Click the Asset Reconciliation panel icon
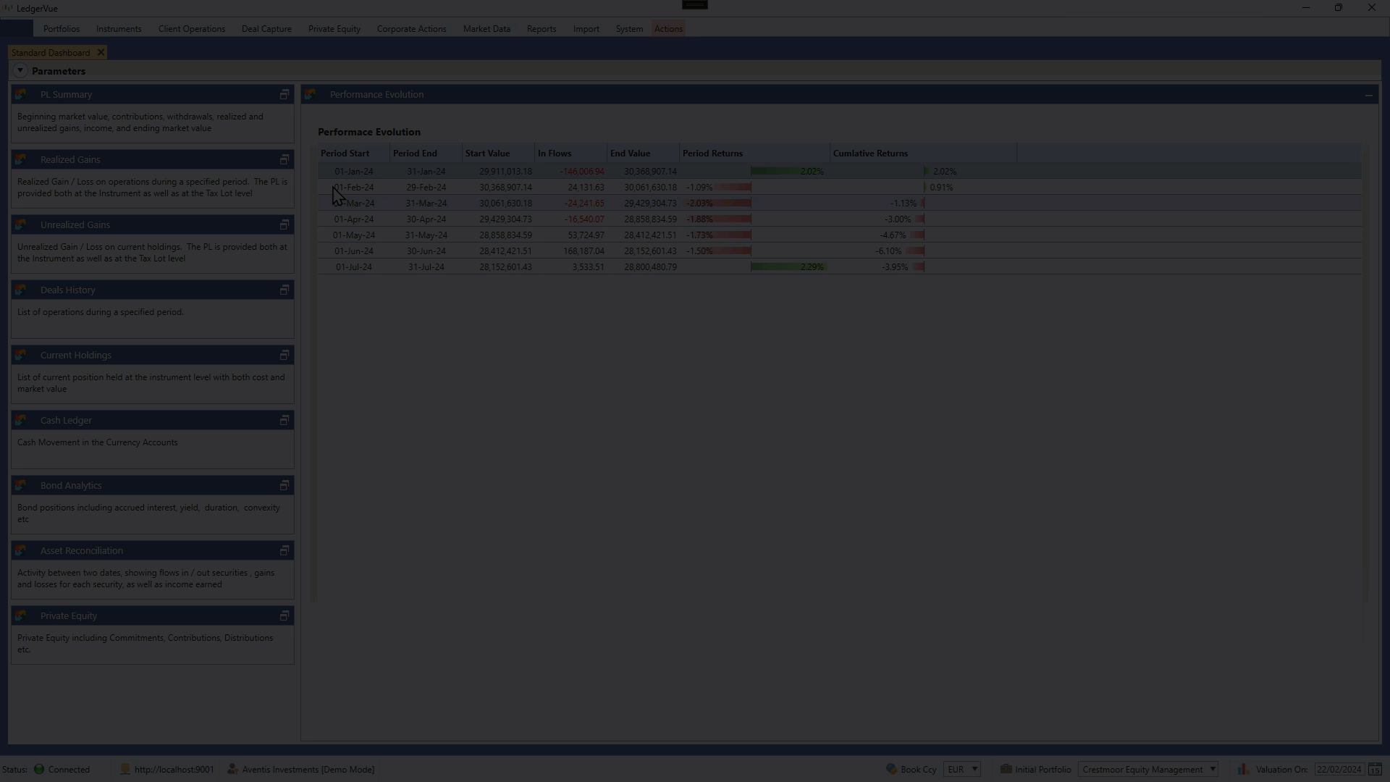Image resolution: width=1390 pixels, height=782 pixels. coord(20,550)
